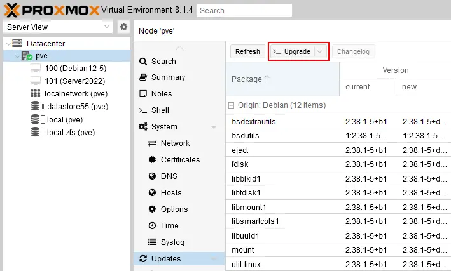Select the bsdutils package row
Screen dimensions: 451x271
point(338,136)
